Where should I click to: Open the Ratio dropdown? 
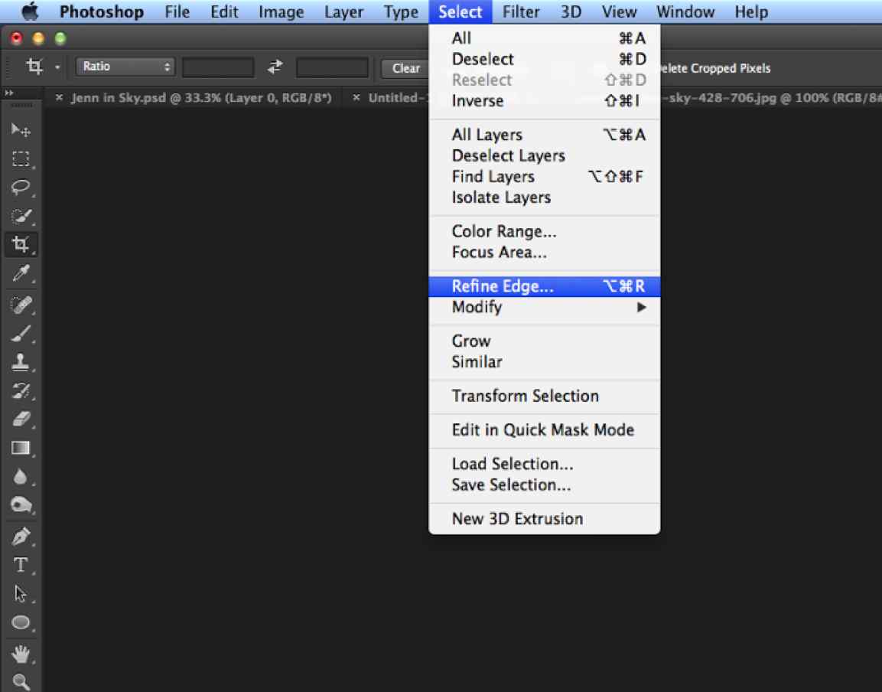point(125,67)
